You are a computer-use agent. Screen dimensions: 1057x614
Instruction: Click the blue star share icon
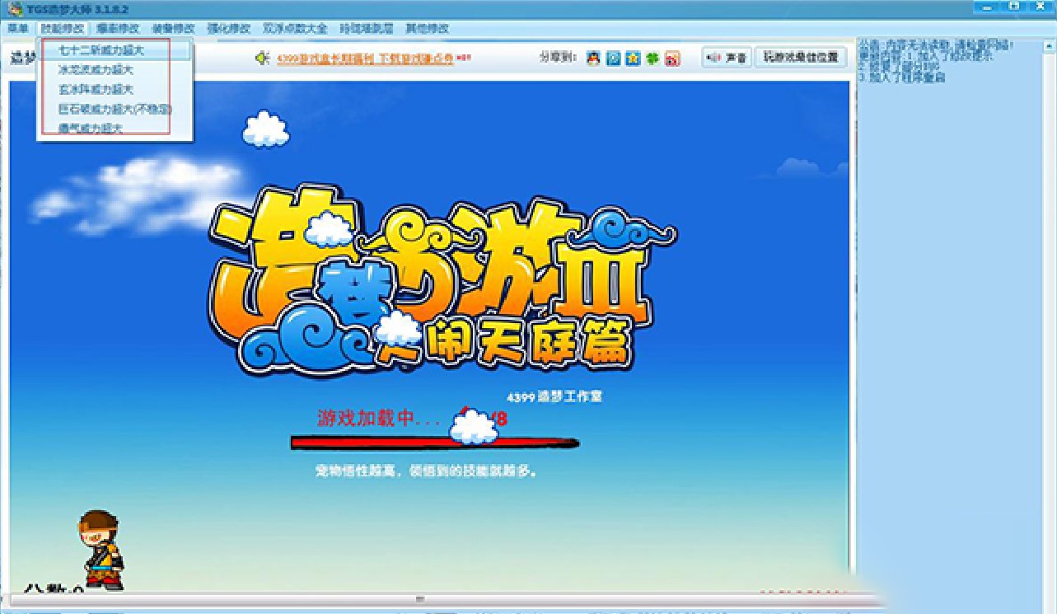point(632,58)
